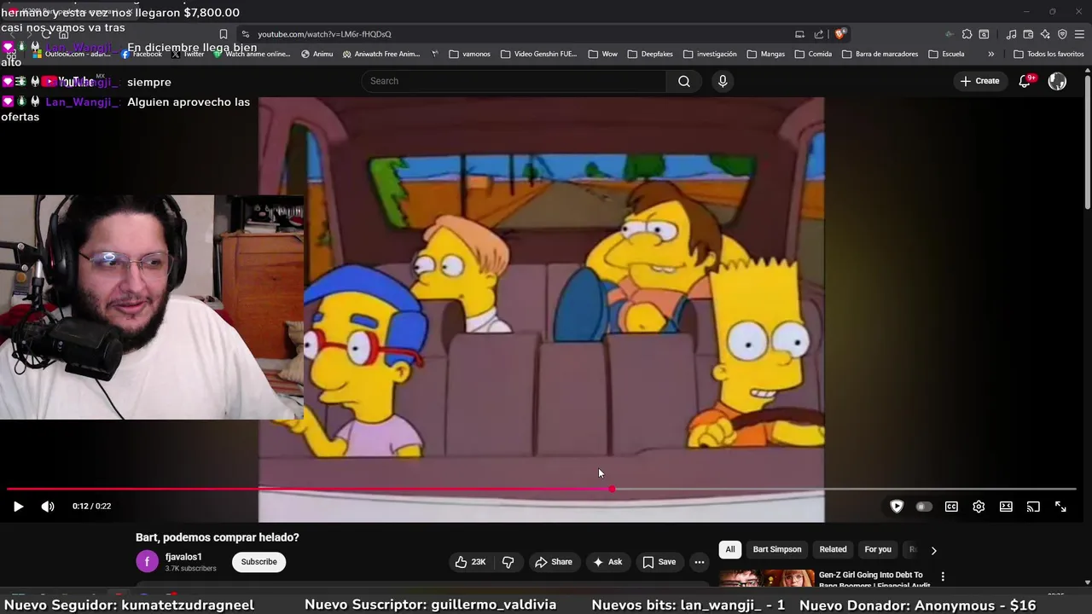This screenshot has width=1092, height=614.
Task: Click share page icon in address bar
Action: pos(819,34)
